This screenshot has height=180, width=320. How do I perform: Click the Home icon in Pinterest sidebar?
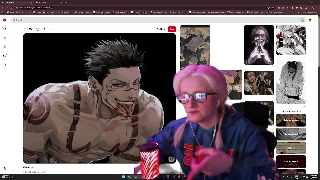tap(4, 29)
